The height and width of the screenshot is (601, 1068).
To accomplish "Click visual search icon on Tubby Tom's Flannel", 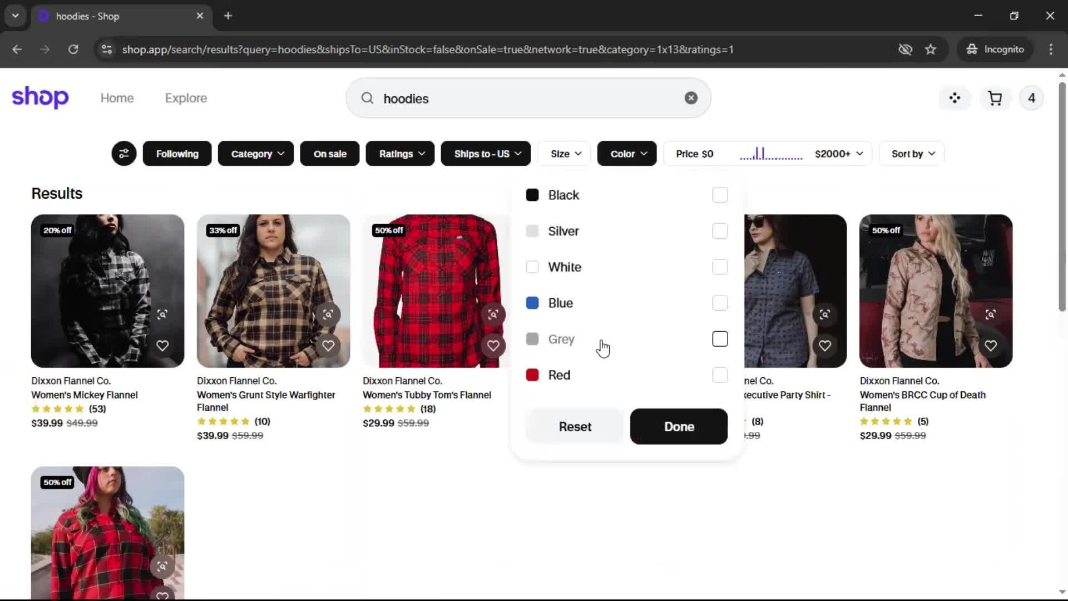I will pyautogui.click(x=493, y=314).
